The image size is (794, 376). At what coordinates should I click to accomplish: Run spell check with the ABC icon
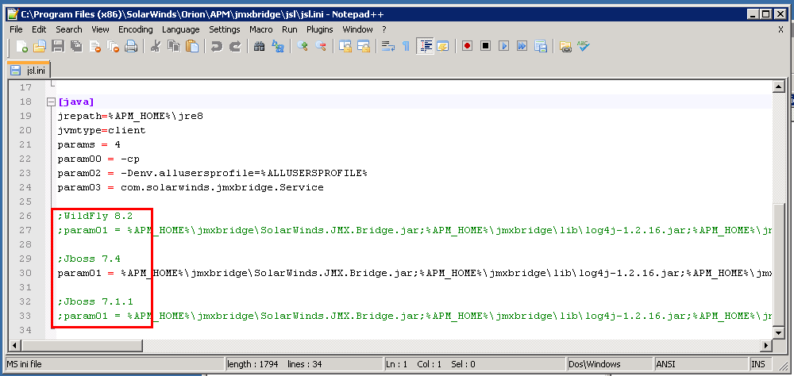coord(583,47)
